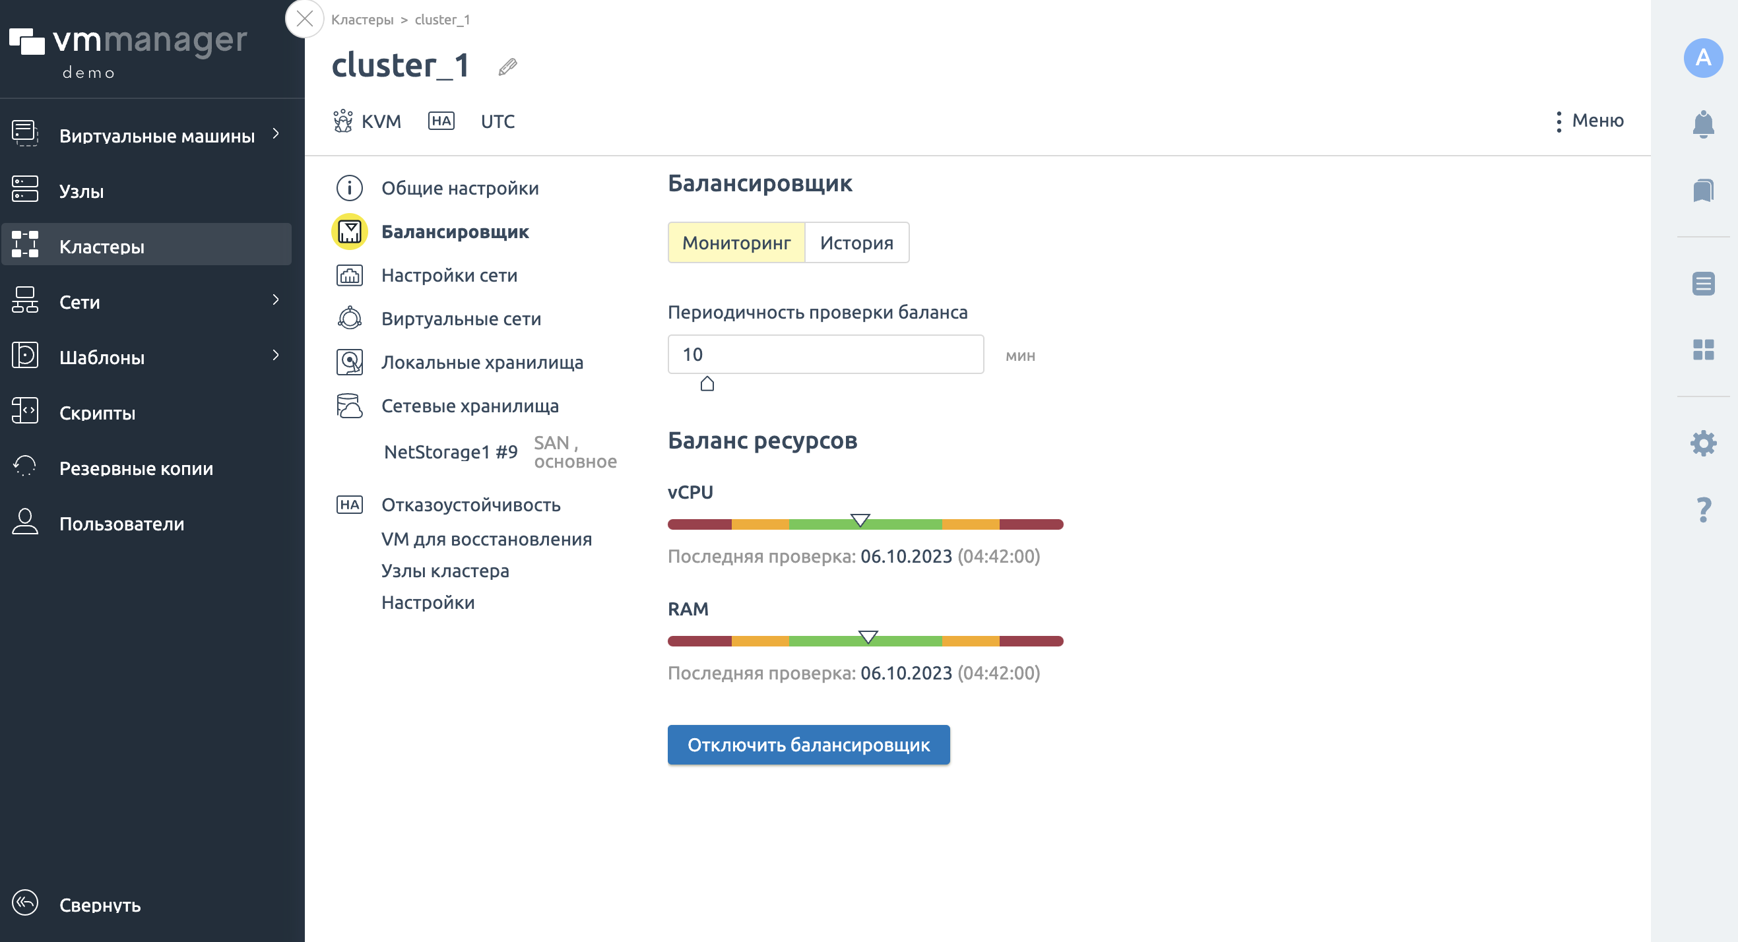This screenshot has width=1738, height=942.
Task: Click the cluster_1 breadcrumb
Action: pyautogui.click(x=442, y=20)
